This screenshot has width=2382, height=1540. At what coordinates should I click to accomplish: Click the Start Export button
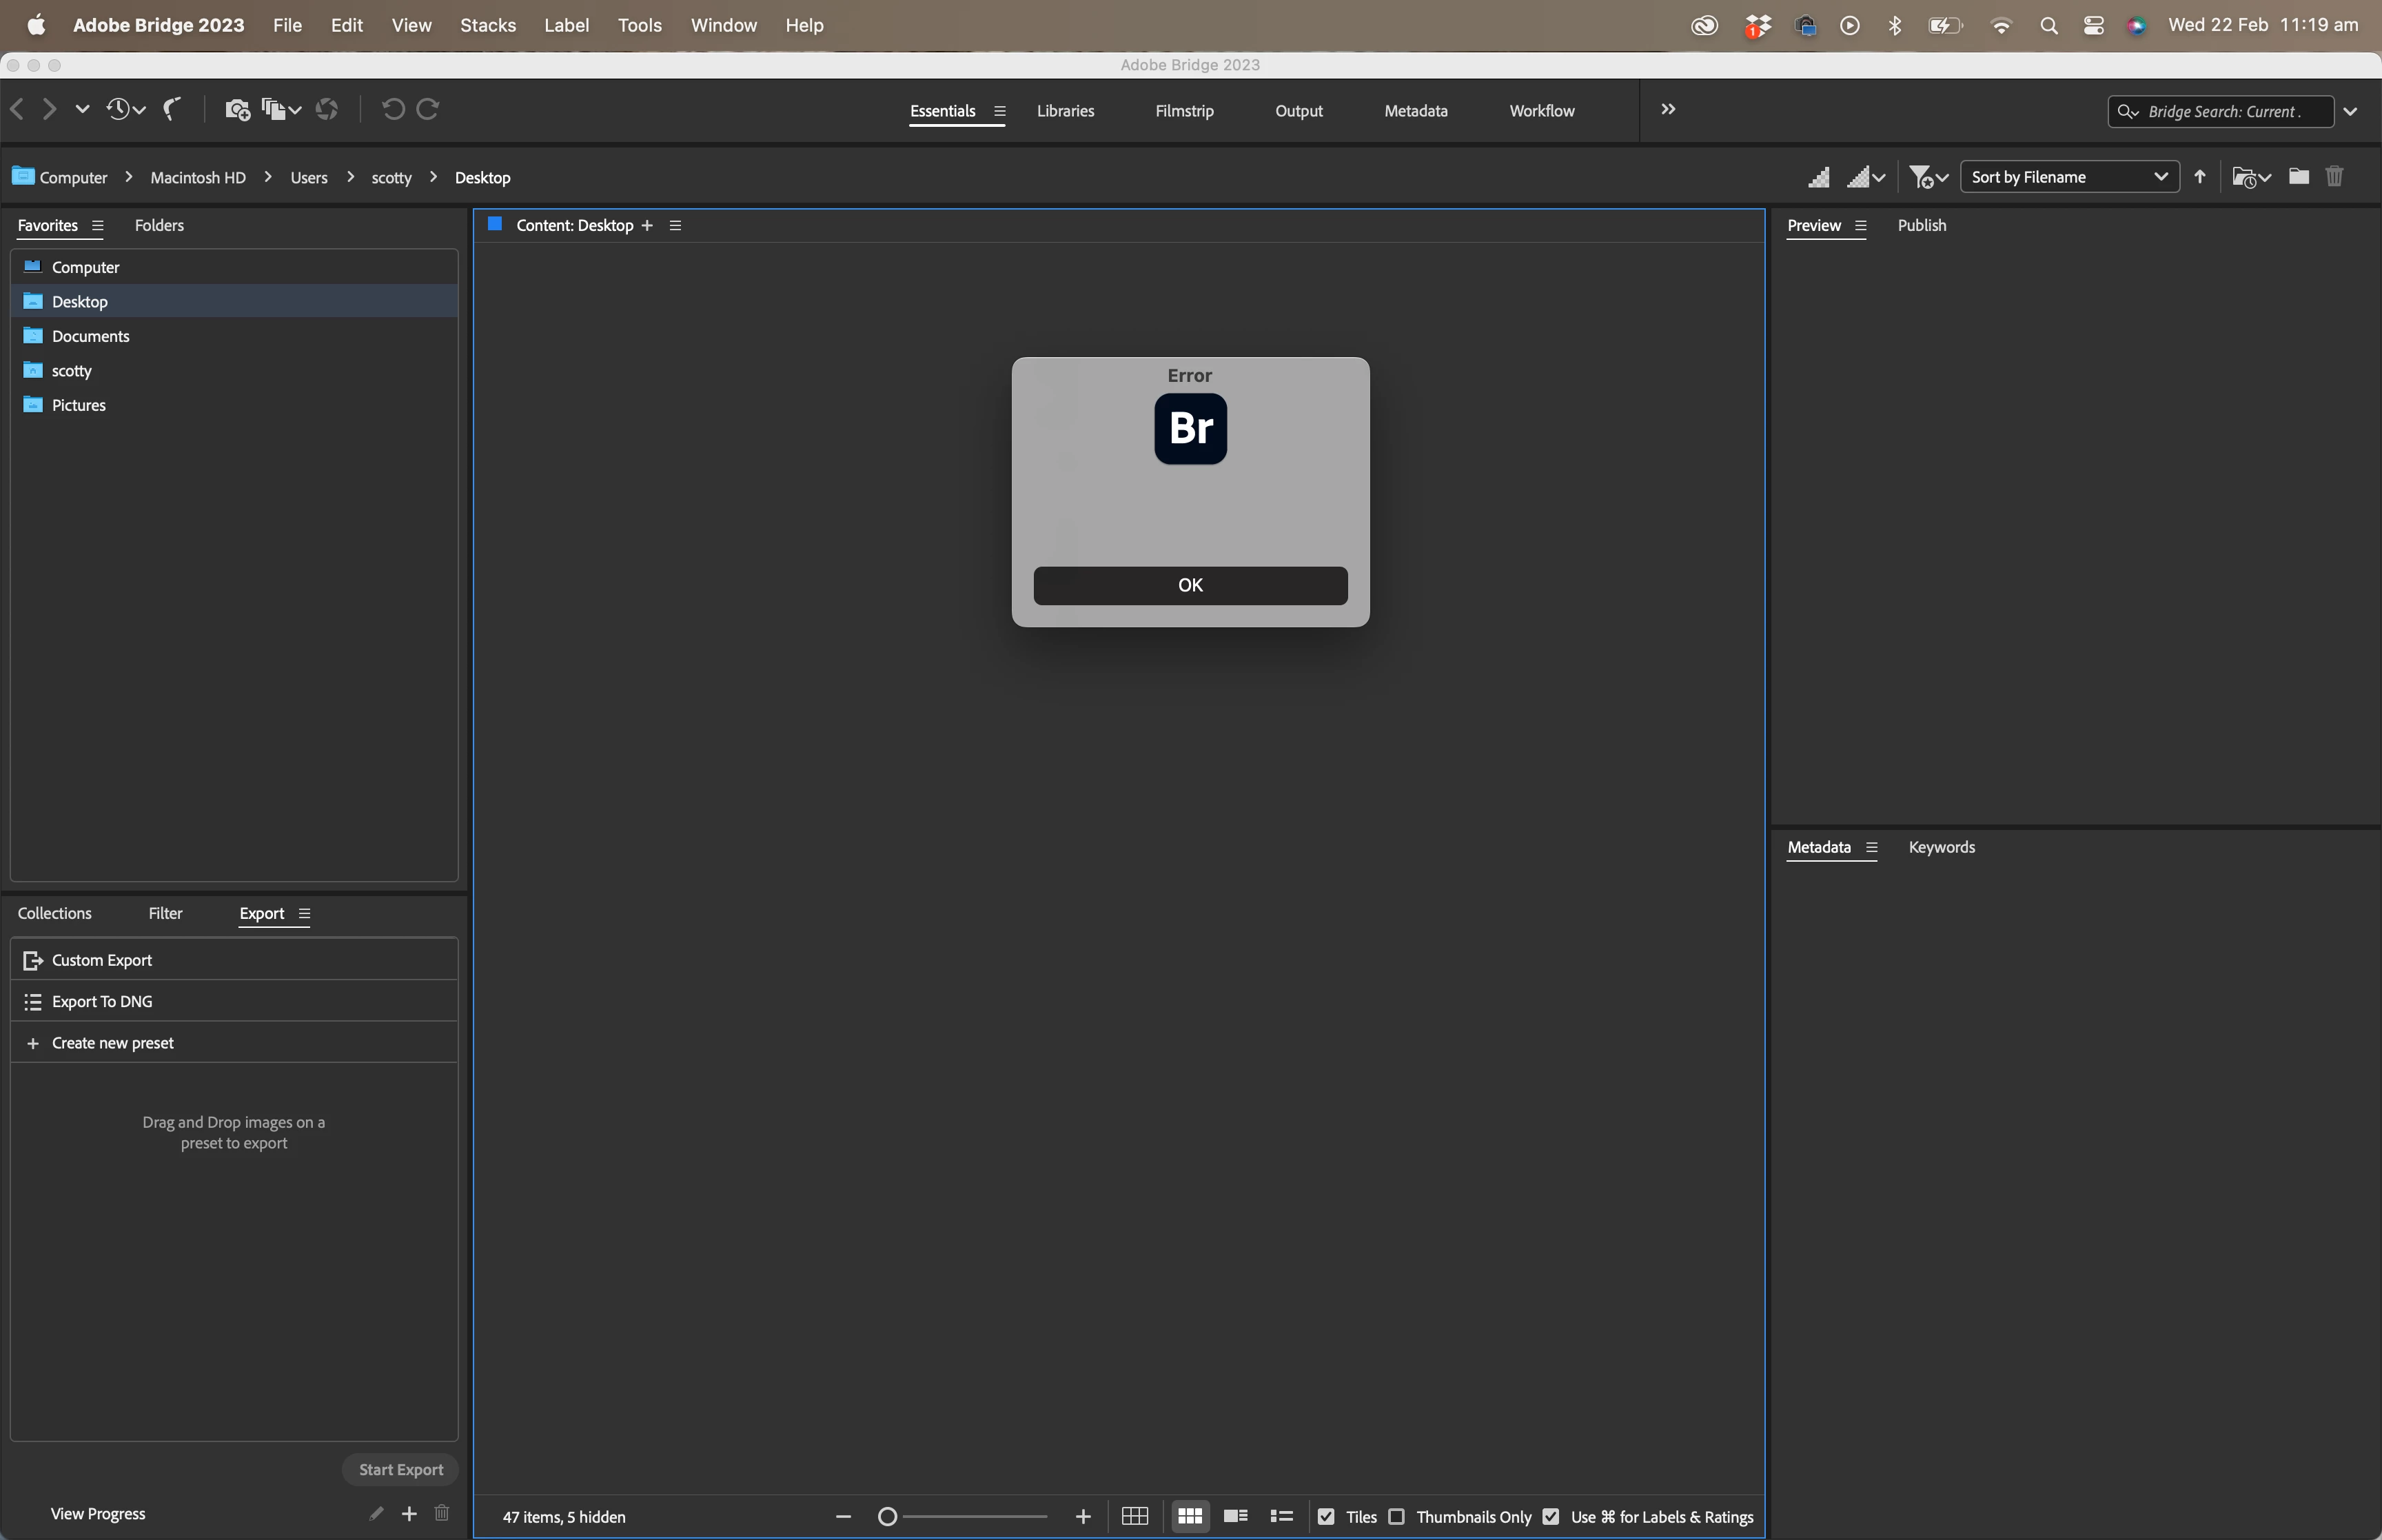pyautogui.click(x=400, y=1469)
